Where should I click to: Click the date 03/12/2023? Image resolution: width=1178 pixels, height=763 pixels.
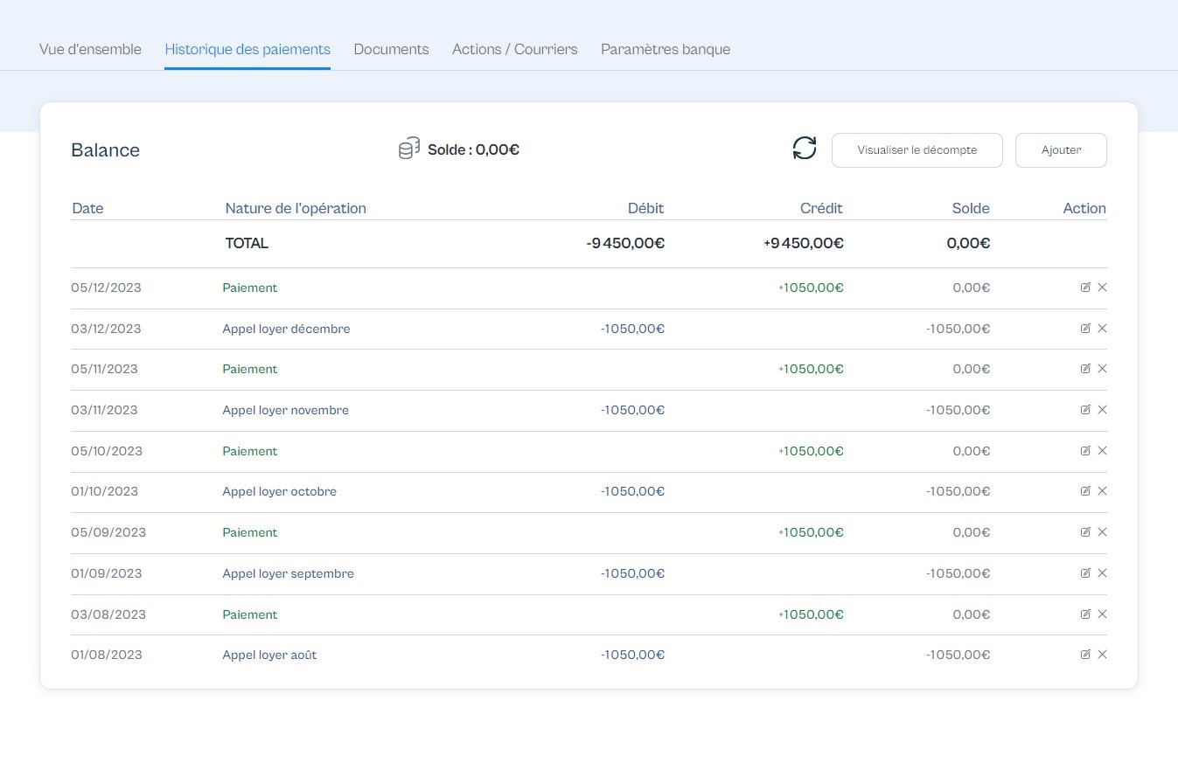[x=106, y=329]
